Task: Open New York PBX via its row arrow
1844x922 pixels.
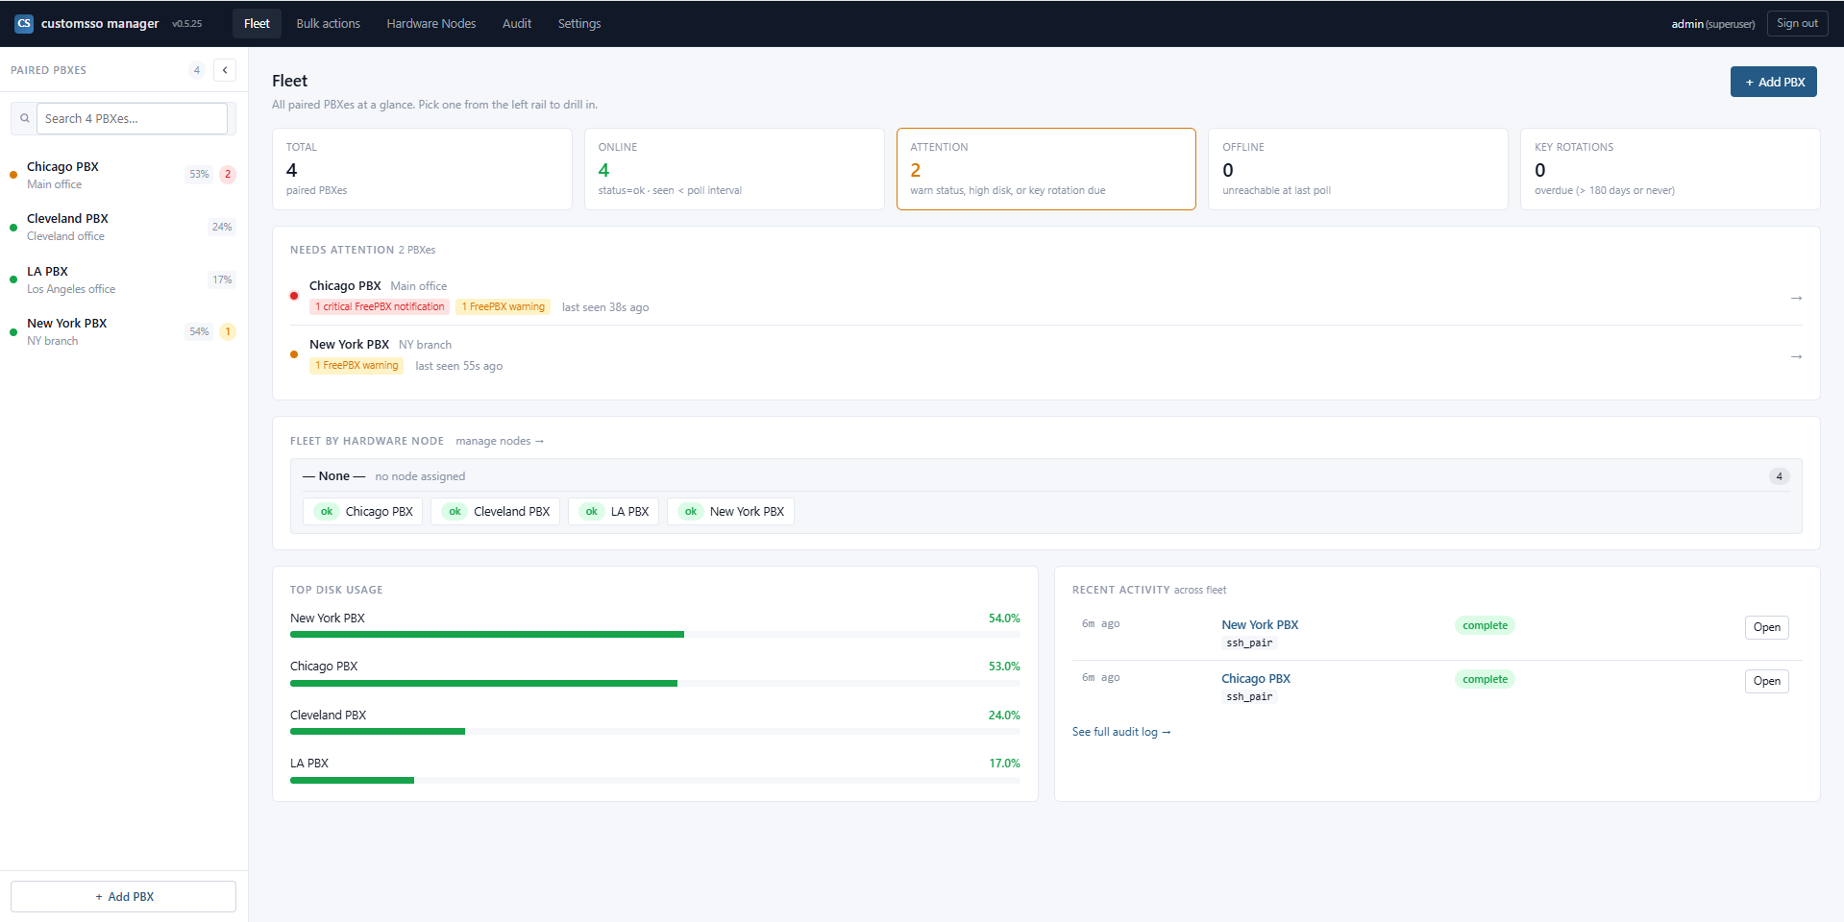Action: point(1796,356)
